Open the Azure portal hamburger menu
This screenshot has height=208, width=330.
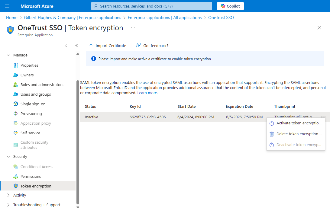tap(8, 6)
